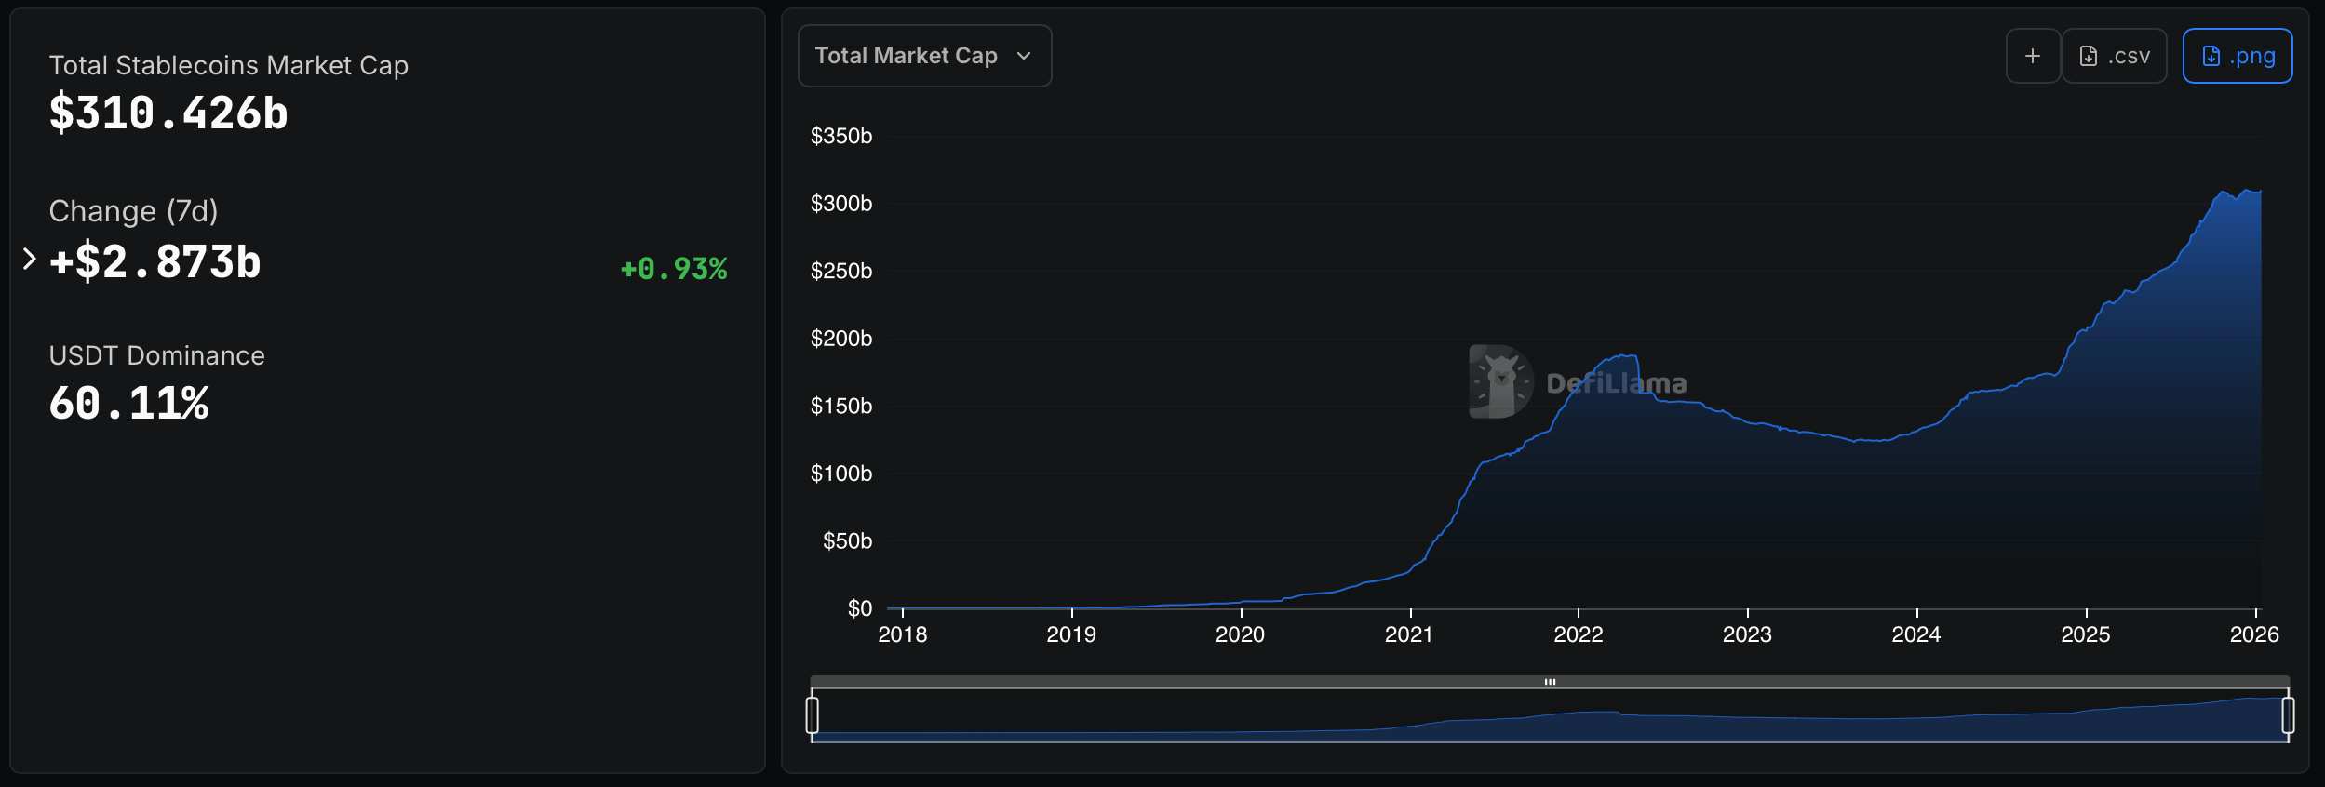
Task: Click the left handle of the range slider
Action: coord(813,715)
